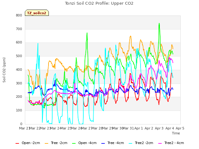Click the 500 y-axis tick label
This screenshot has width=199, height=149.
click(x=19, y=56)
